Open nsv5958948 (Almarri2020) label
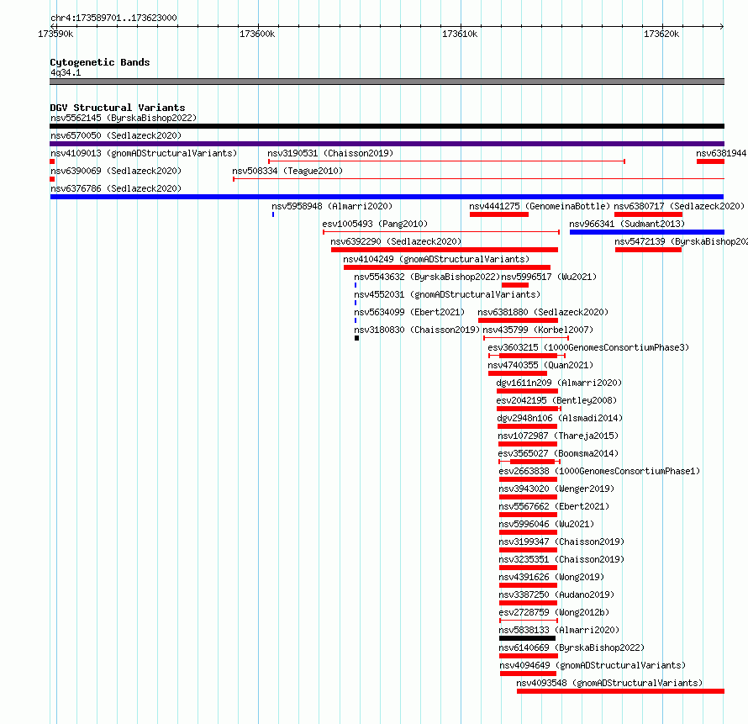 coord(332,206)
